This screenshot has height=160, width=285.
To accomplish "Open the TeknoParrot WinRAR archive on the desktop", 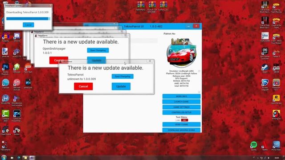I will [x=141, y=6].
